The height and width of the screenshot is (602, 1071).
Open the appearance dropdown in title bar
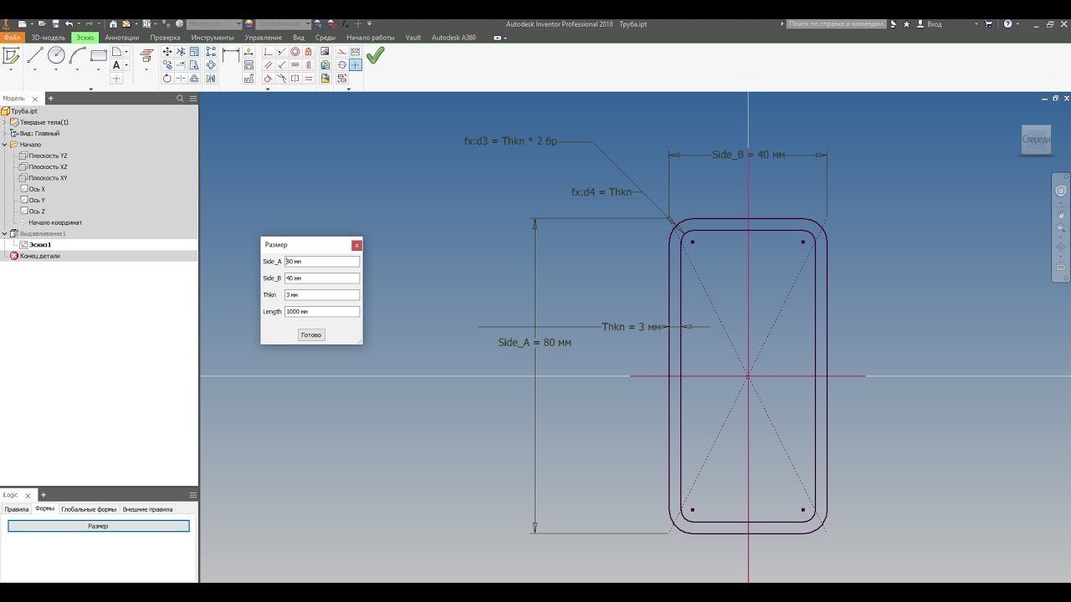[308, 23]
